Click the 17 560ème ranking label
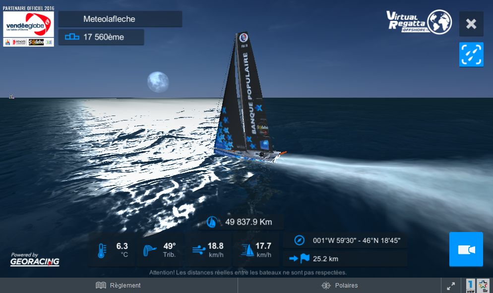Image resolution: width=493 pixels, height=293 pixels. pyautogui.click(x=104, y=37)
